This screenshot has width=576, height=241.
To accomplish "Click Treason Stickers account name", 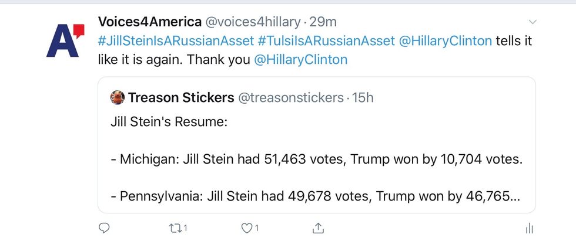I will pos(180,97).
